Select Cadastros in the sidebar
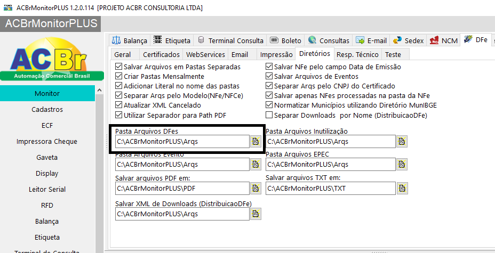Image resolution: width=495 pixels, height=253 pixels. 47,109
